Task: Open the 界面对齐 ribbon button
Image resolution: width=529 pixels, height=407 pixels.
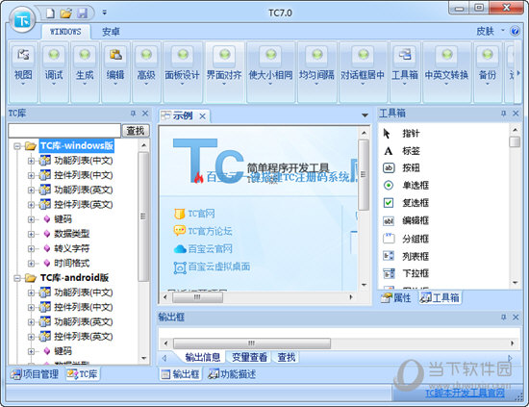Action: tap(224, 72)
